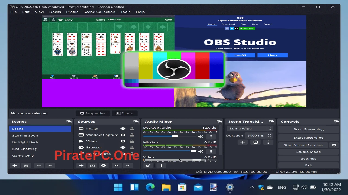
Task: Open Microsoft Edge from taskbar
Action: point(150,187)
